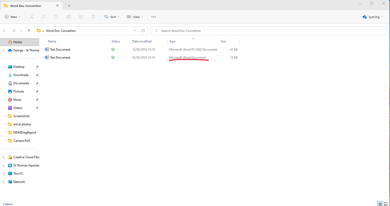Click the Delete trash bin icon

pyautogui.click(x=93, y=17)
